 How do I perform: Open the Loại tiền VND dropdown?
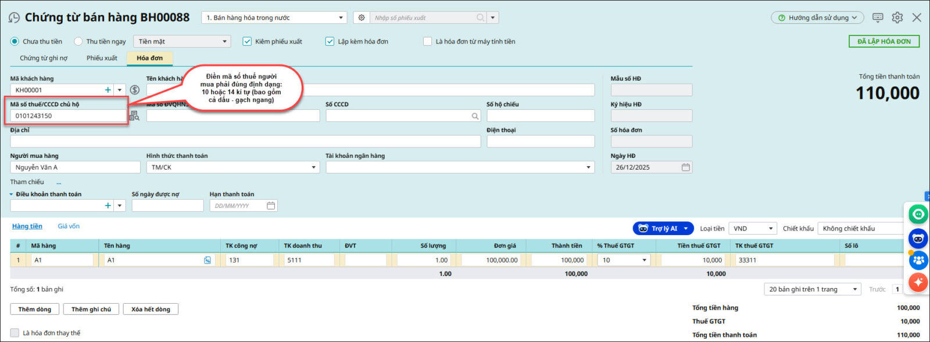point(771,229)
